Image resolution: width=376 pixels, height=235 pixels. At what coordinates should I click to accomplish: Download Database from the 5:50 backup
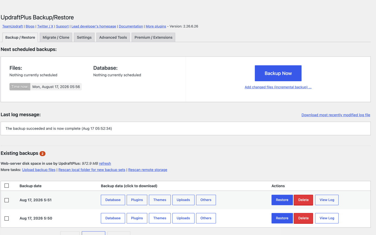[x=113, y=218]
